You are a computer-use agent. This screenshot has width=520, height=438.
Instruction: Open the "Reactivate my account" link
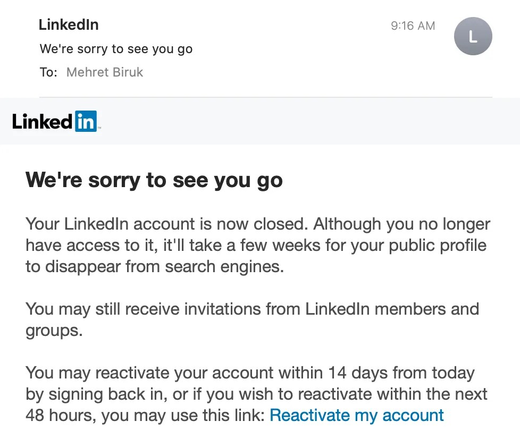[356, 415]
